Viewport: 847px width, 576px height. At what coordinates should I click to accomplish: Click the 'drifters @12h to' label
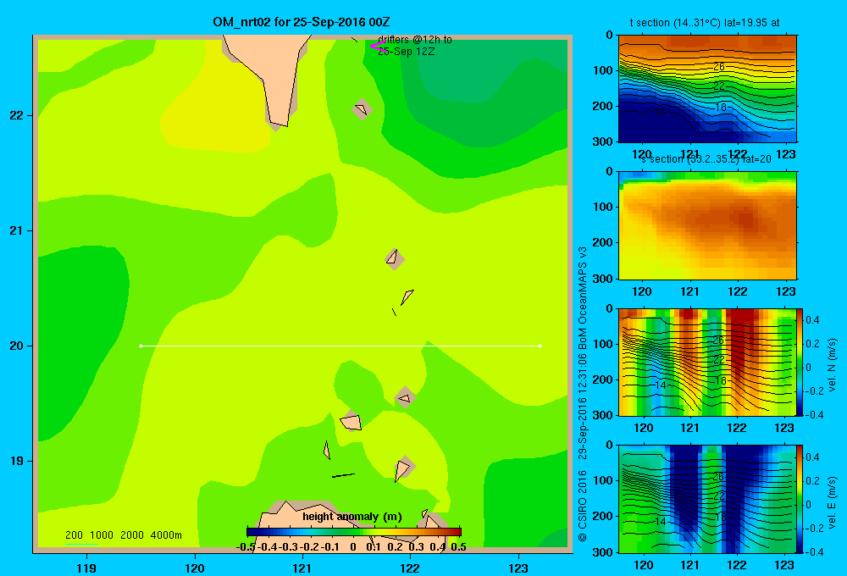(415, 40)
